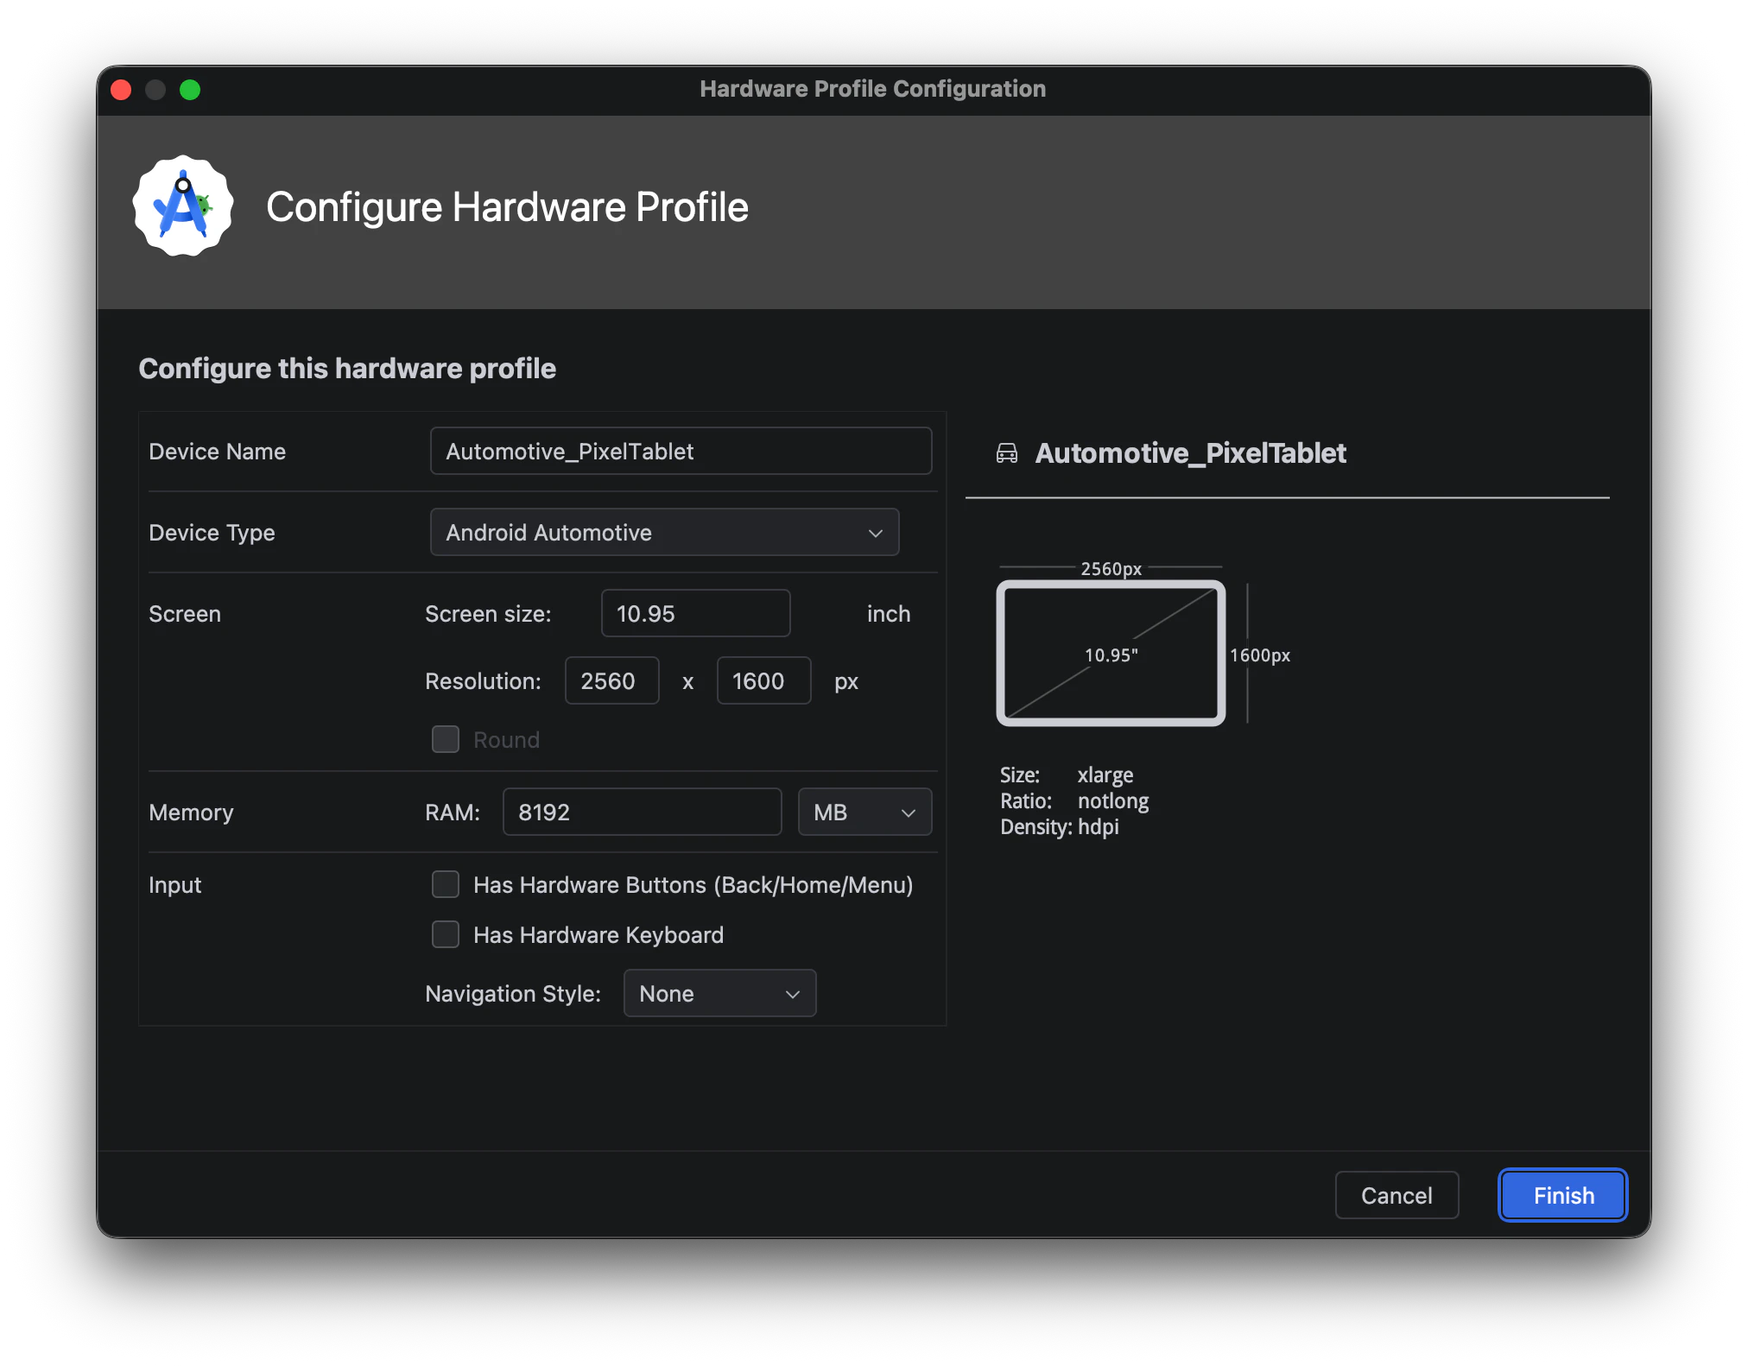The height and width of the screenshot is (1366, 1748).
Task: Click the green zoom window button
Action: point(190,90)
